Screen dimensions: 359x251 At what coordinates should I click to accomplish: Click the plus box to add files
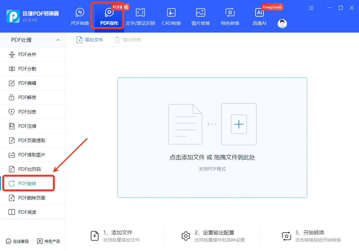(x=239, y=124)
